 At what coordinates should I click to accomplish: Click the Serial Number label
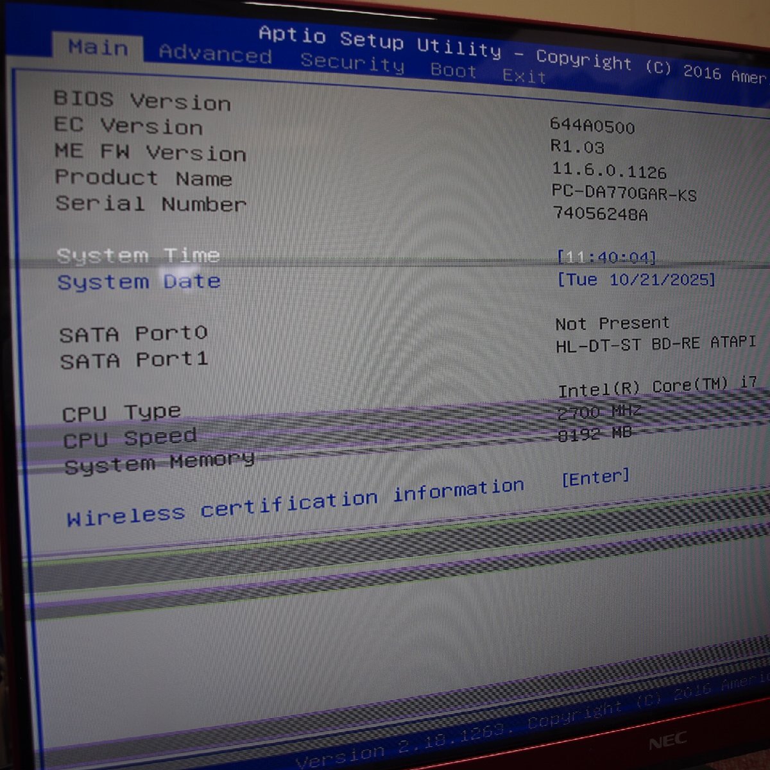(x=151, y=203)
